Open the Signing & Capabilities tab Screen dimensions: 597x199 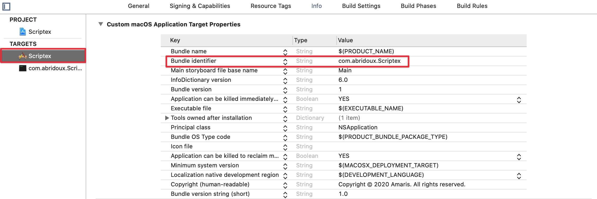[x=200, y=6]
